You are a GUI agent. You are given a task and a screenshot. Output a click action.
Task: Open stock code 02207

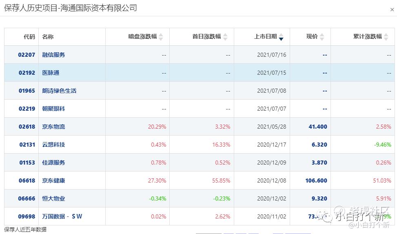point(27,55)
